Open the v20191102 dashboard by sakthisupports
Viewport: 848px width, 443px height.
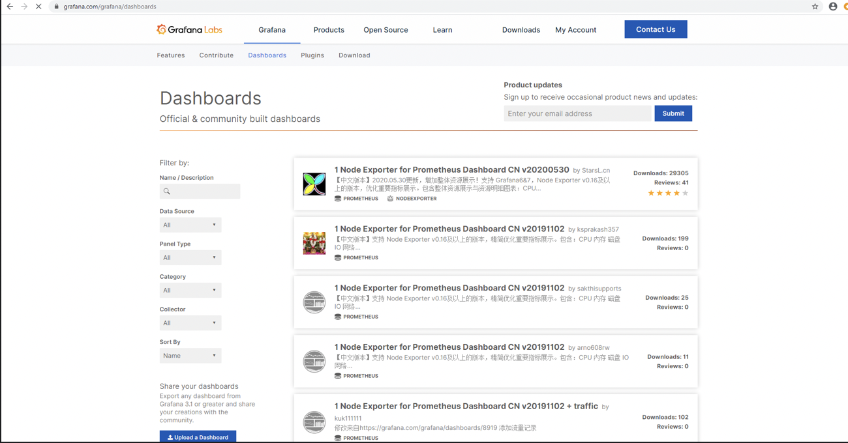pos(449,288)
